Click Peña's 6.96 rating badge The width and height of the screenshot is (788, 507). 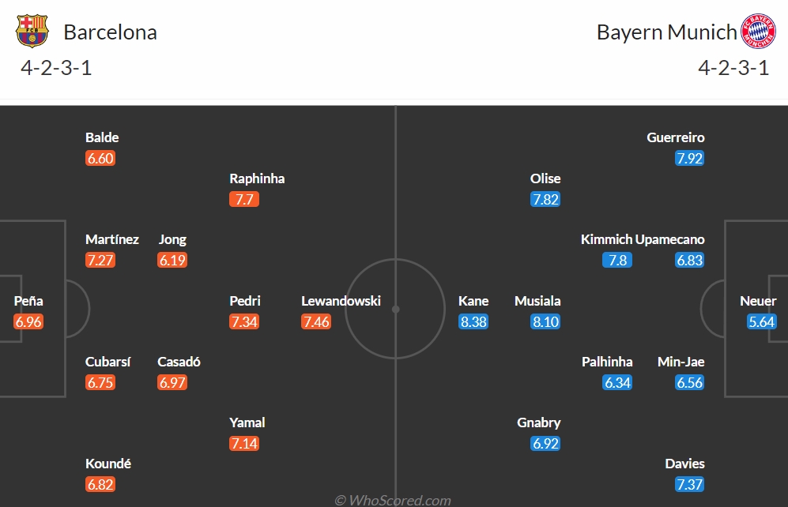[28, 321]
